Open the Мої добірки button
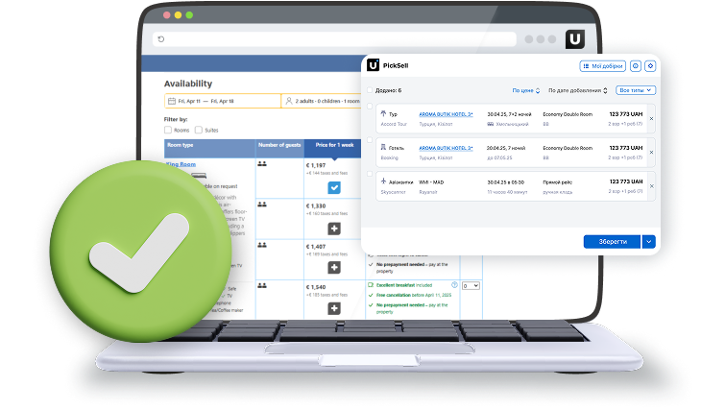 pyautogui.click(x=603, y=66)
